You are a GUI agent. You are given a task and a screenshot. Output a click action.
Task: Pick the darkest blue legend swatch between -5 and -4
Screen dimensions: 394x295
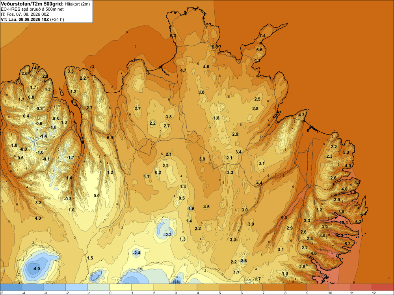coord(11,287)
